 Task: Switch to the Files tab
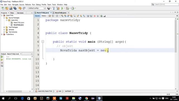tap(12, 13)
